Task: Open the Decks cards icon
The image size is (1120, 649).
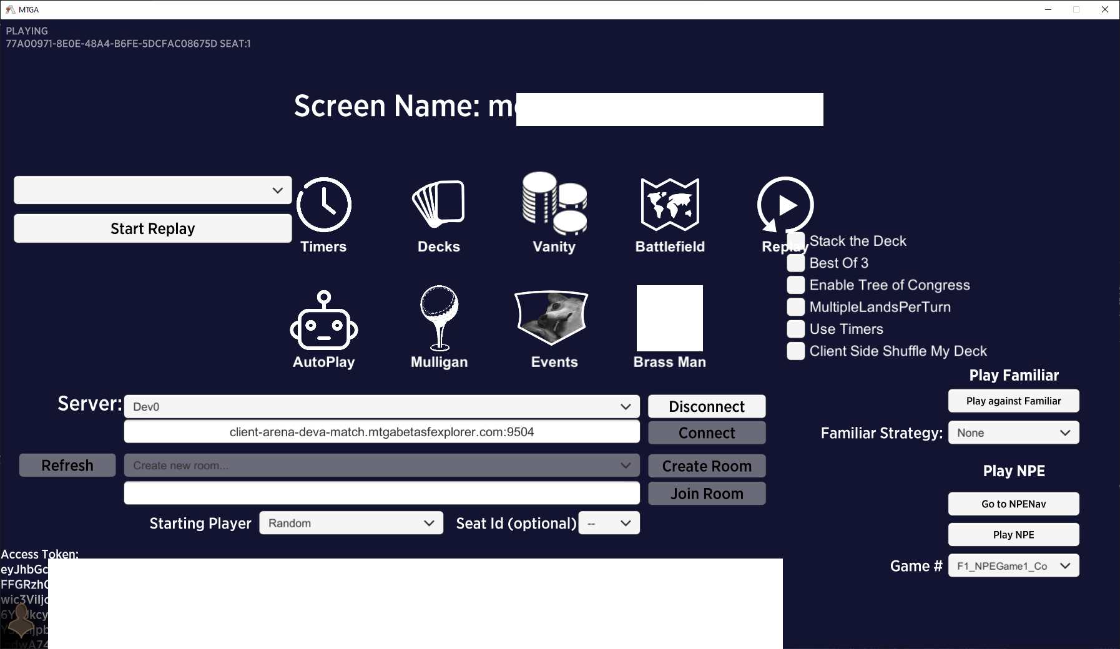Action: point(438,203)
